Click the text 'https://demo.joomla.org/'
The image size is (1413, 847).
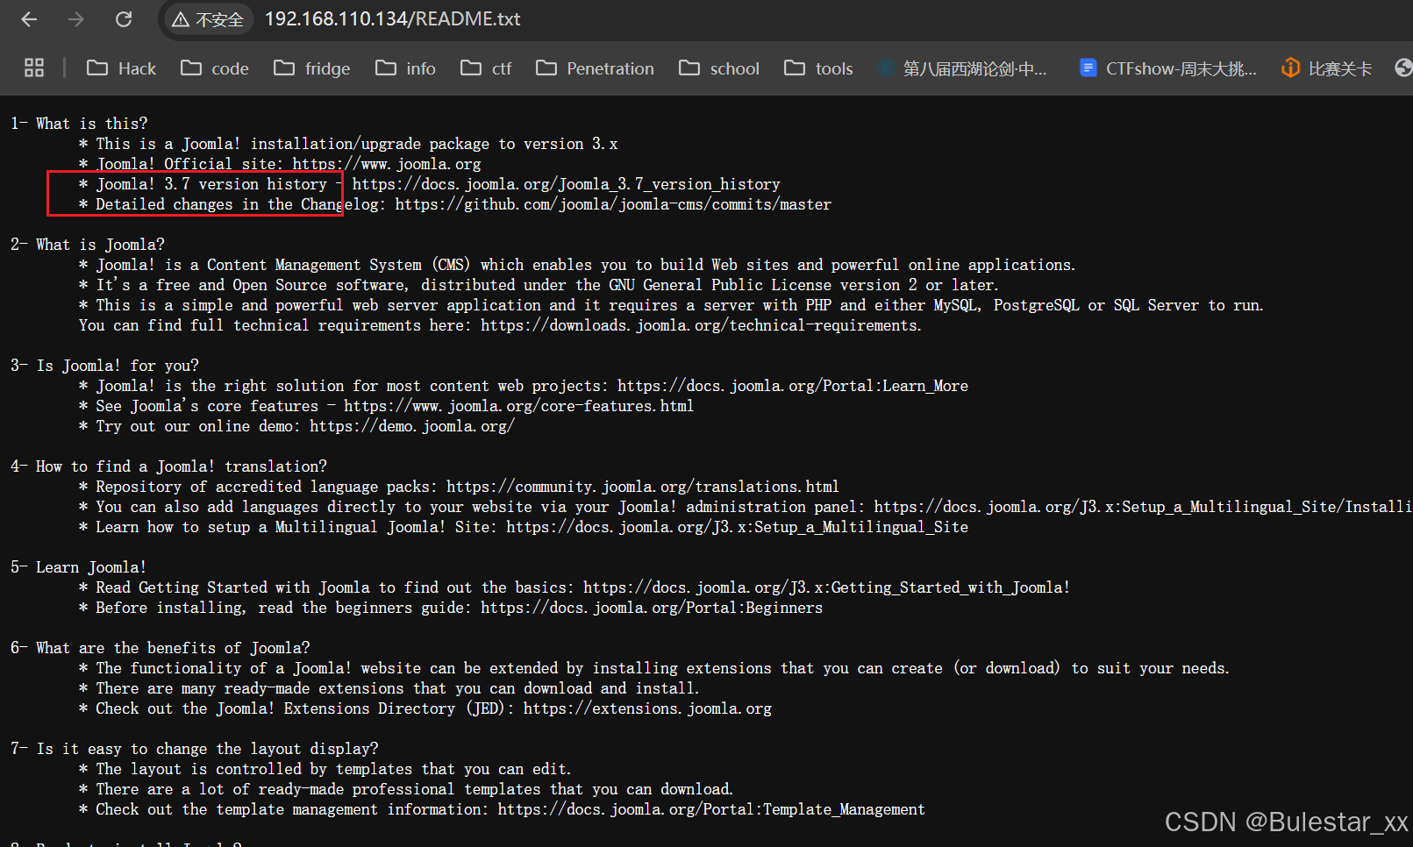412,426
